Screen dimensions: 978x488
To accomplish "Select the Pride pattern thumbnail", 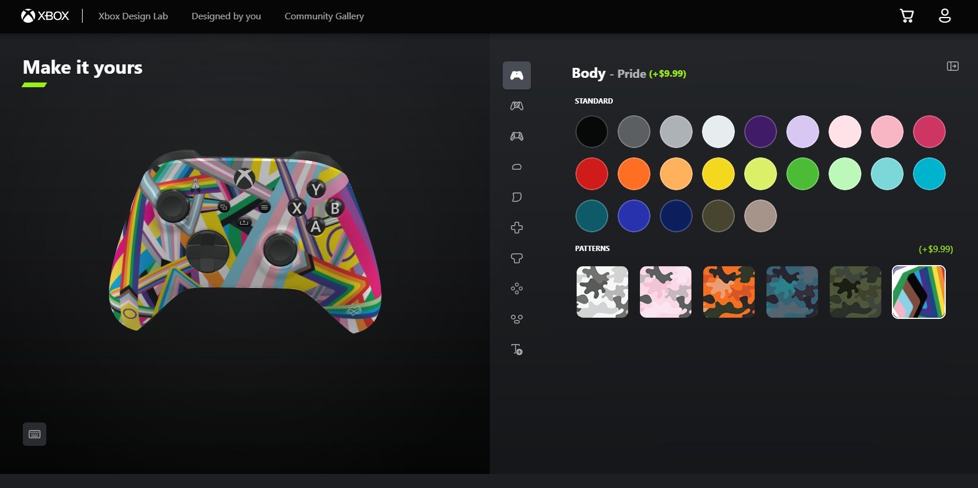I will click(x=918, y=292).
